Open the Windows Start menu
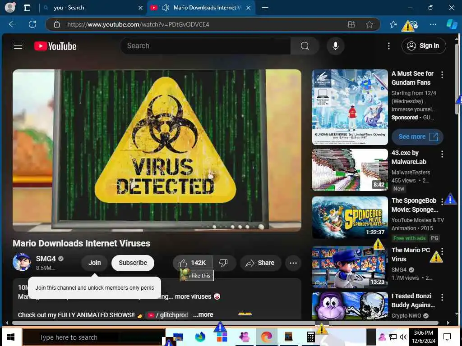The height and width of the screenshot is (346, 462). point(11,337)
